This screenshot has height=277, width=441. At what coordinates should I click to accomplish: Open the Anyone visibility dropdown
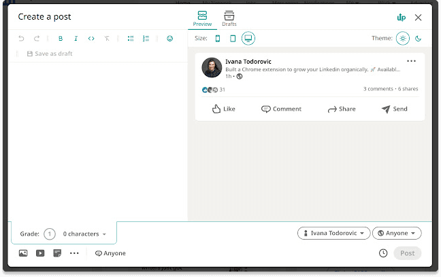[x=397, y=234]
